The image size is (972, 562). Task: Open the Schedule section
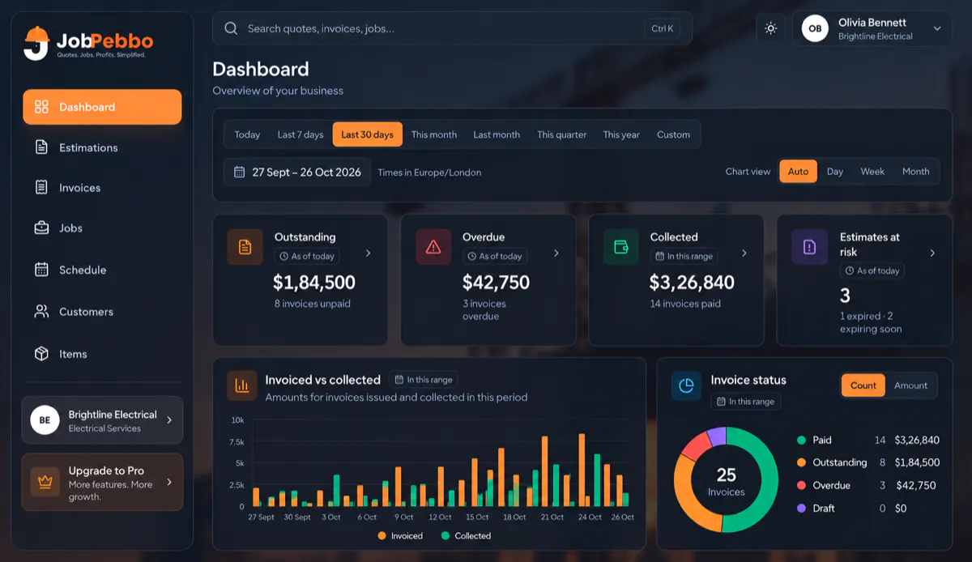[x=102, y=270]
